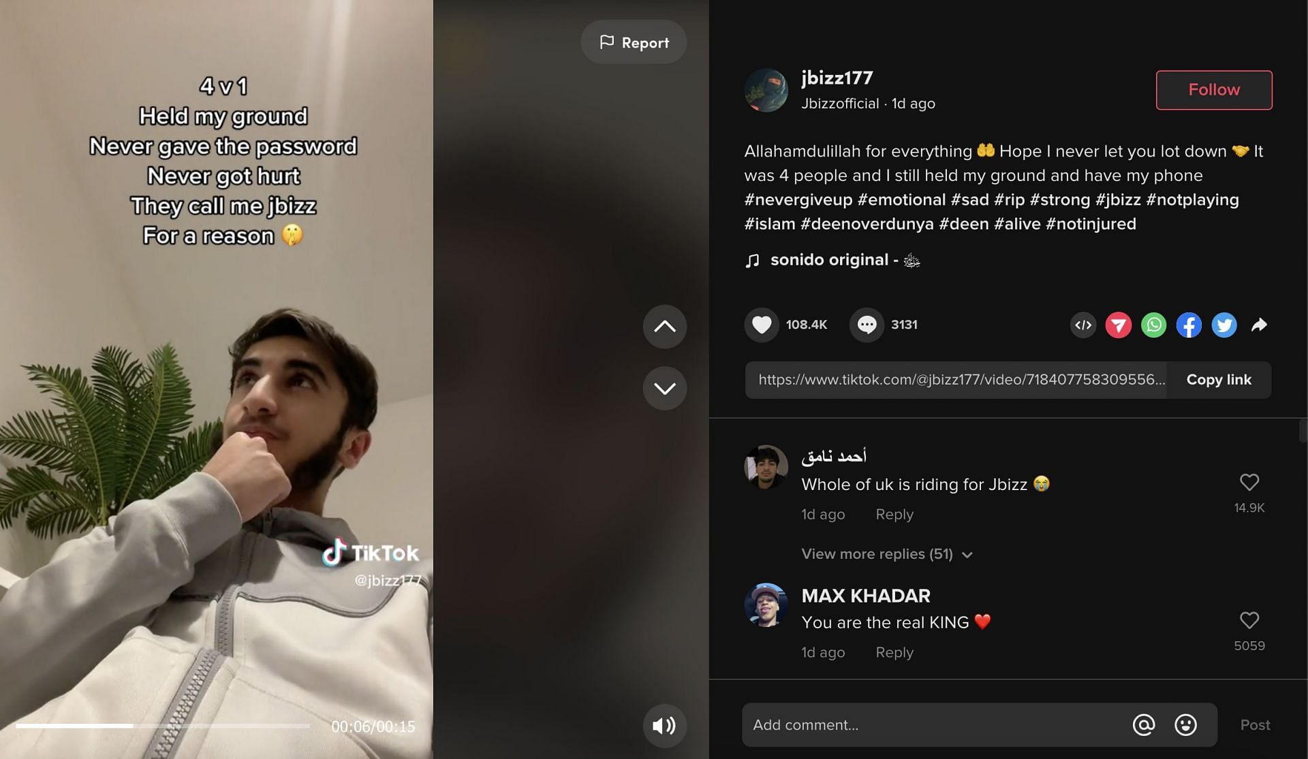
Task: Click the embed code icon
Action: (1083, 325)
